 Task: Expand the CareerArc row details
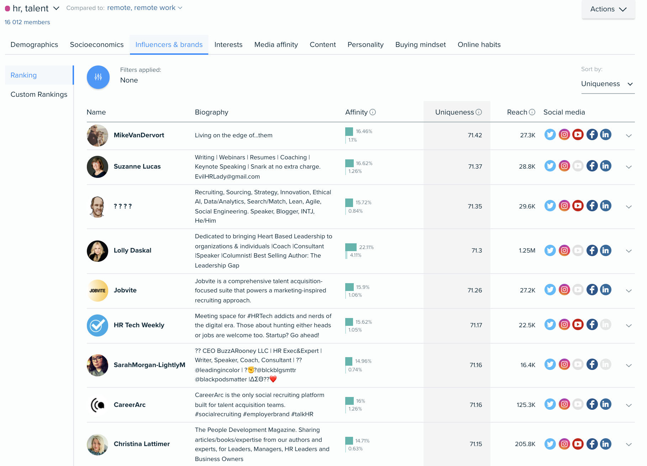click(x=629, y=405)
